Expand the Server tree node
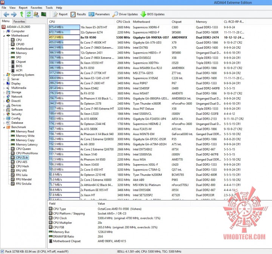Screen dimensions: 272x254 (4, 79)
